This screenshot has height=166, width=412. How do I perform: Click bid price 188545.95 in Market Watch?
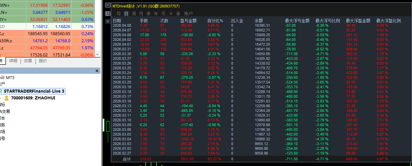click(38, 34)
